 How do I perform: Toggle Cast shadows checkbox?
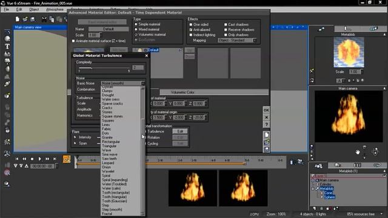tap(226, 24)
